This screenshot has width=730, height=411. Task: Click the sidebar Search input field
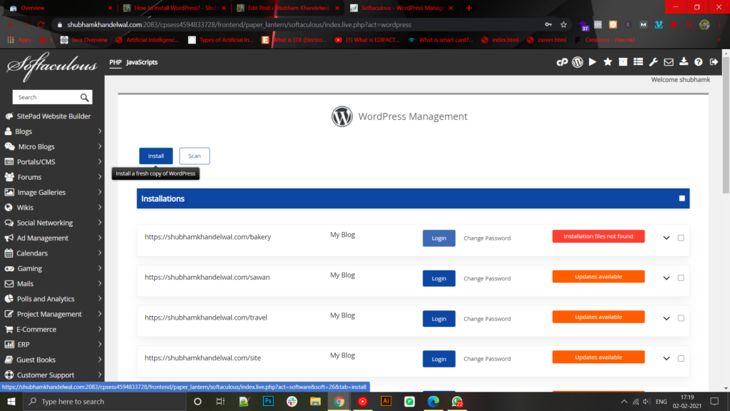(46, 97)
